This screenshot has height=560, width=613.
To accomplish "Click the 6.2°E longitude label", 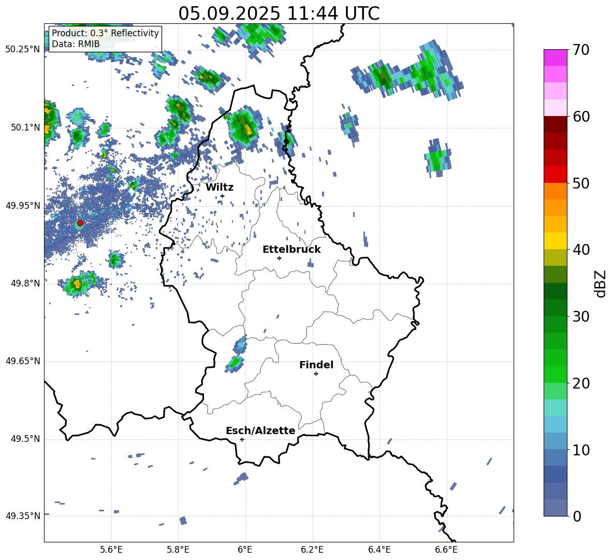I will [x=312, y=550].
